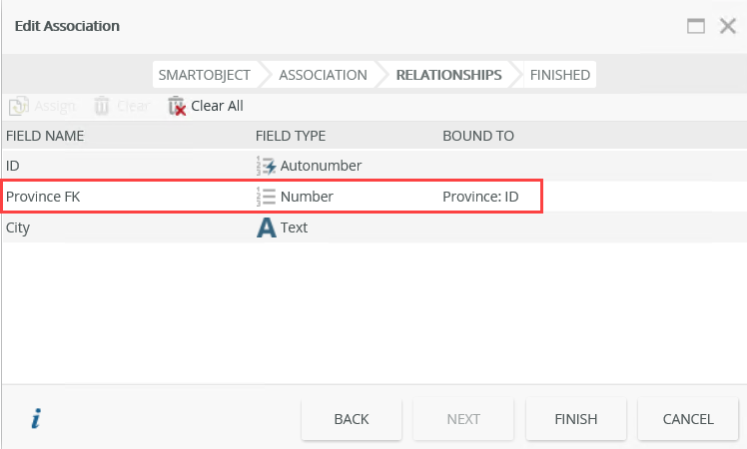747x449 pixels.
Task: Open the info icon at bottom left
Action: pos(36,419)
